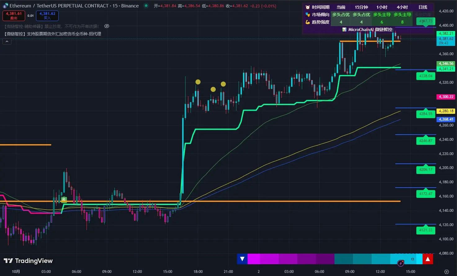Click the 18:00 time axis label
This screenshot has height=276, width=457.
(x=198, y=272)
